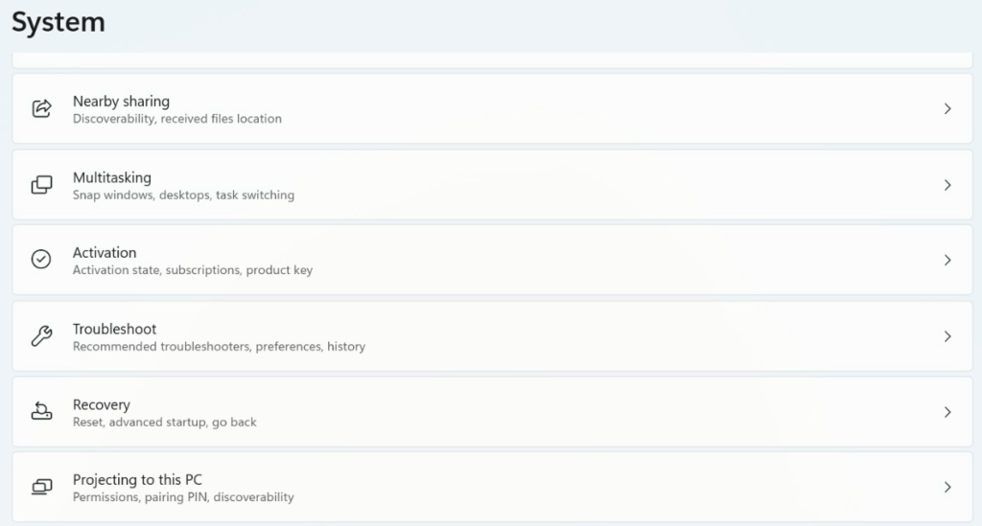Click the Troubleshoot wrench icon
982x526 pixels.
point(41,336)
